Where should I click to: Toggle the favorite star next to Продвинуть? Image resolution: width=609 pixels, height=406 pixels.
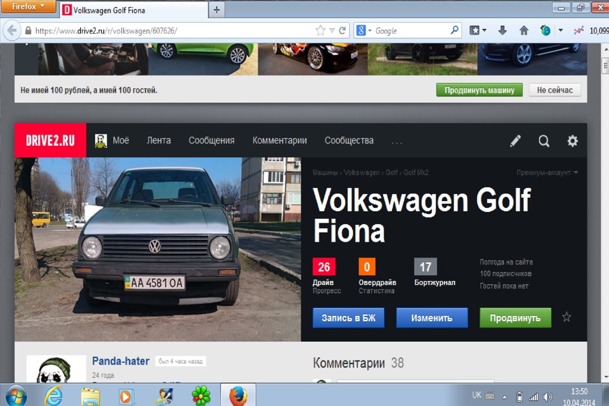(566, 317)
